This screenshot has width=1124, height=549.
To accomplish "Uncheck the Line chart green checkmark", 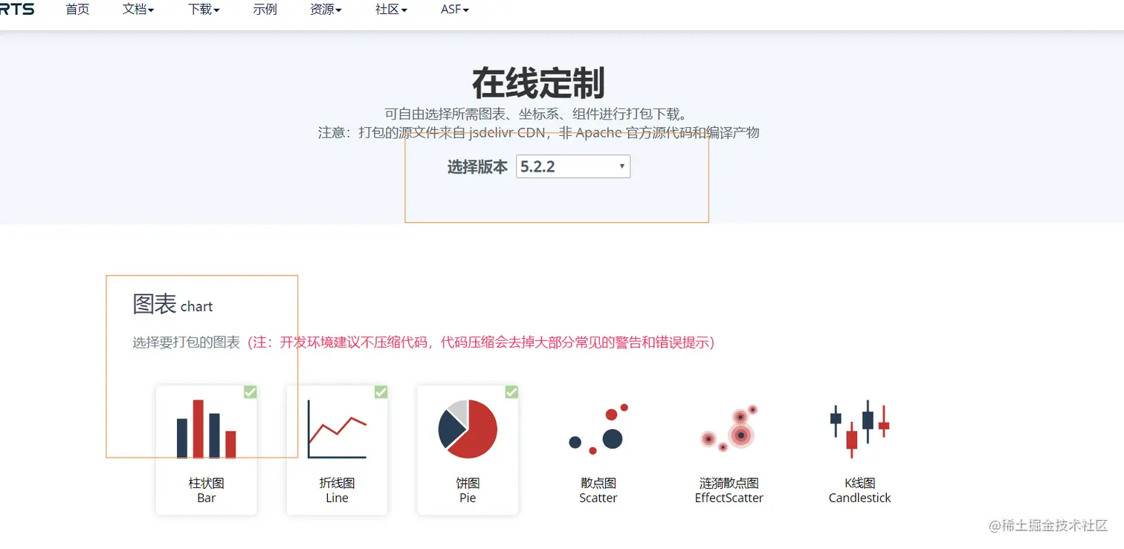I will tap(381, 392).
